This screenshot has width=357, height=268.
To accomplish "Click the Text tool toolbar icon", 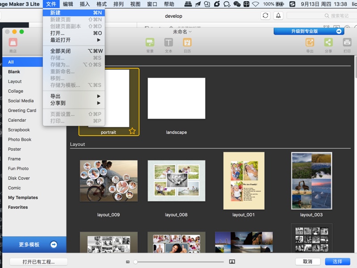I will 169,42.
